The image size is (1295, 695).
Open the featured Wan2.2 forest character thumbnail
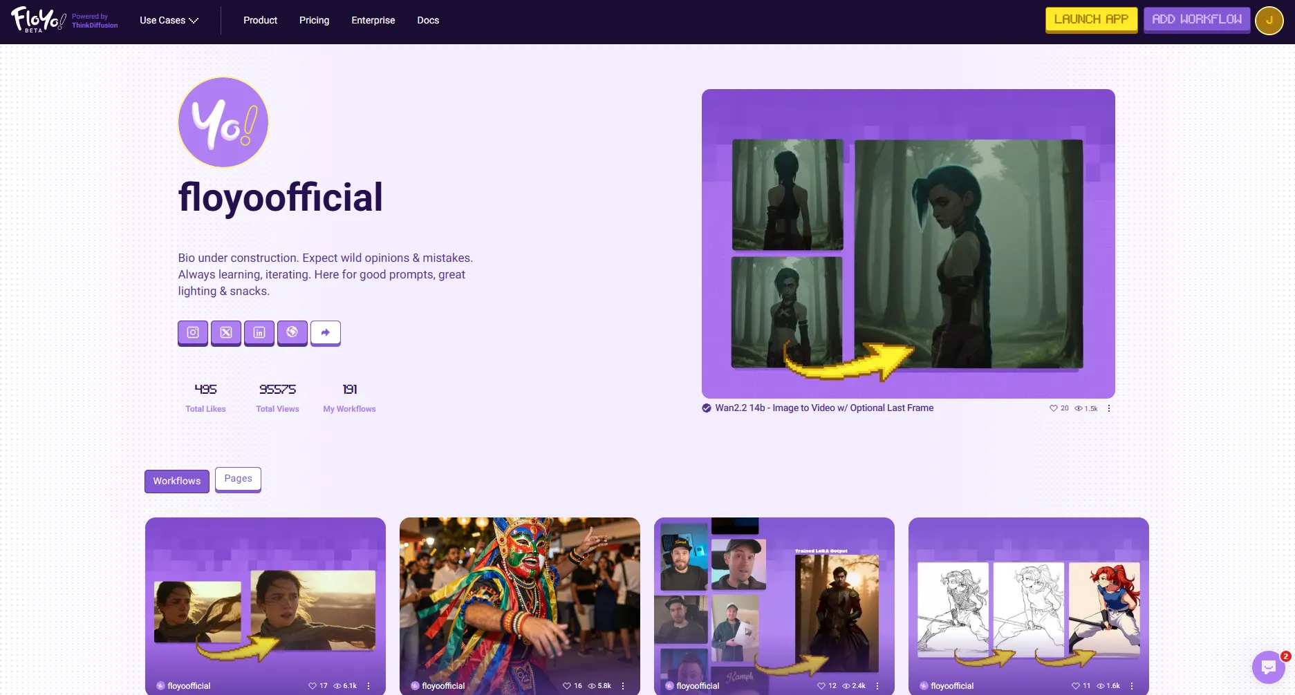tap(909, 244)
